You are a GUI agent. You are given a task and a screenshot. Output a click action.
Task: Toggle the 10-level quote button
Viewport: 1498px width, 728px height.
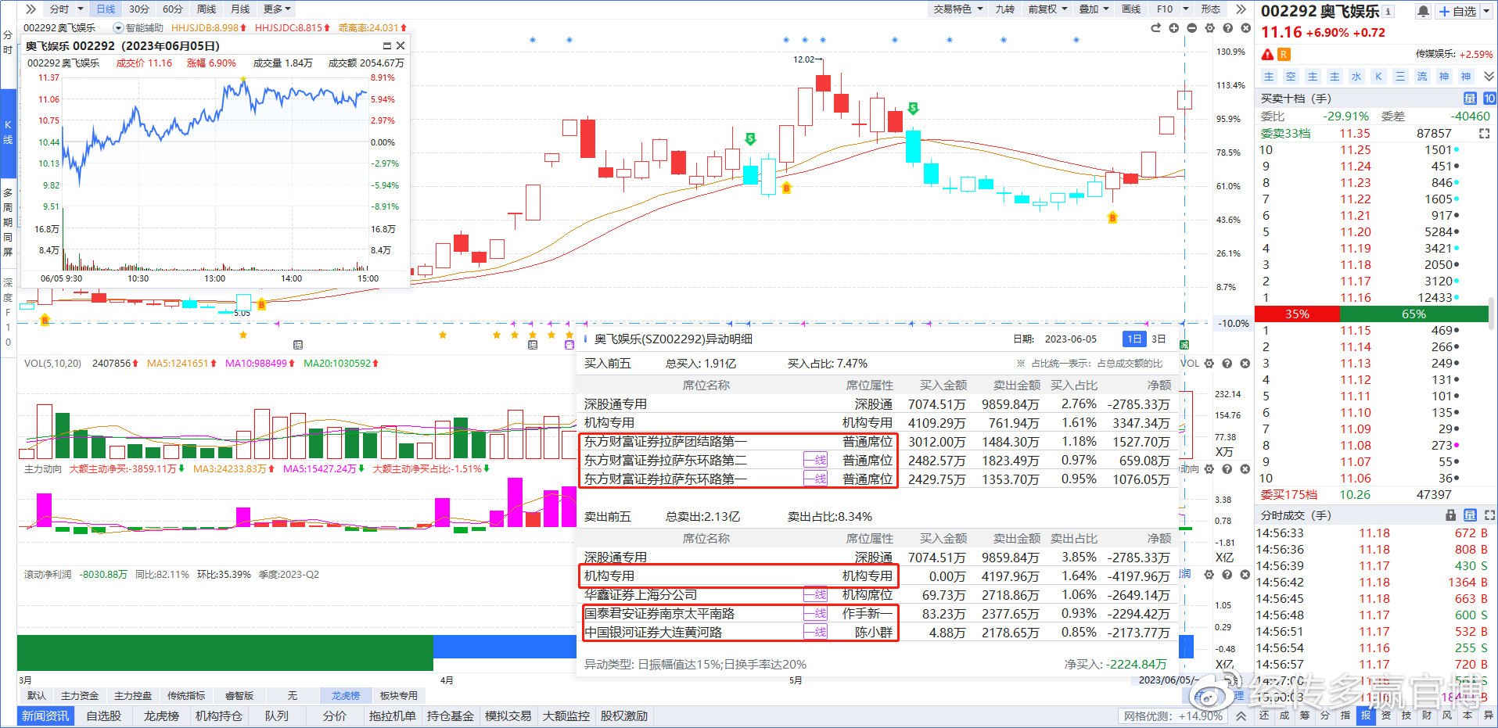coord(1489,99)
